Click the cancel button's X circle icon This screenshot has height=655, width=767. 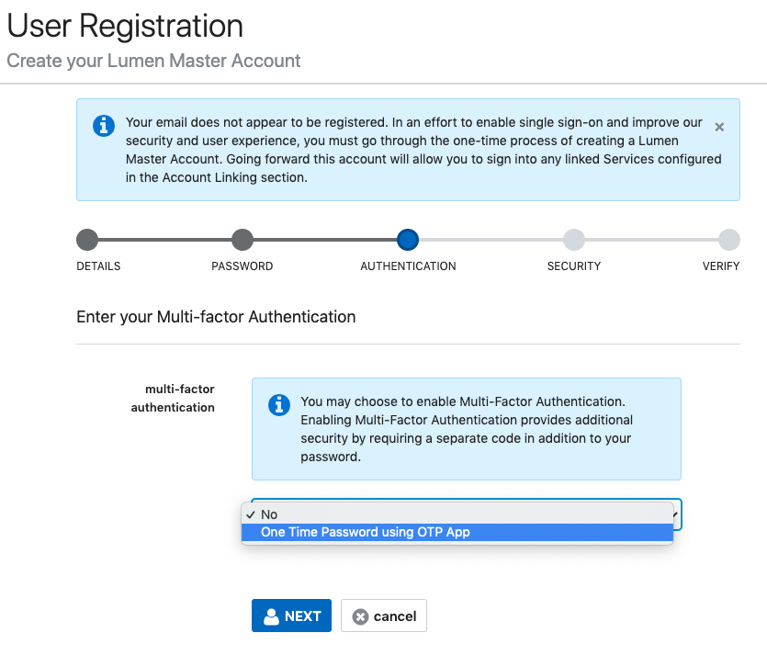coord(360,616)
